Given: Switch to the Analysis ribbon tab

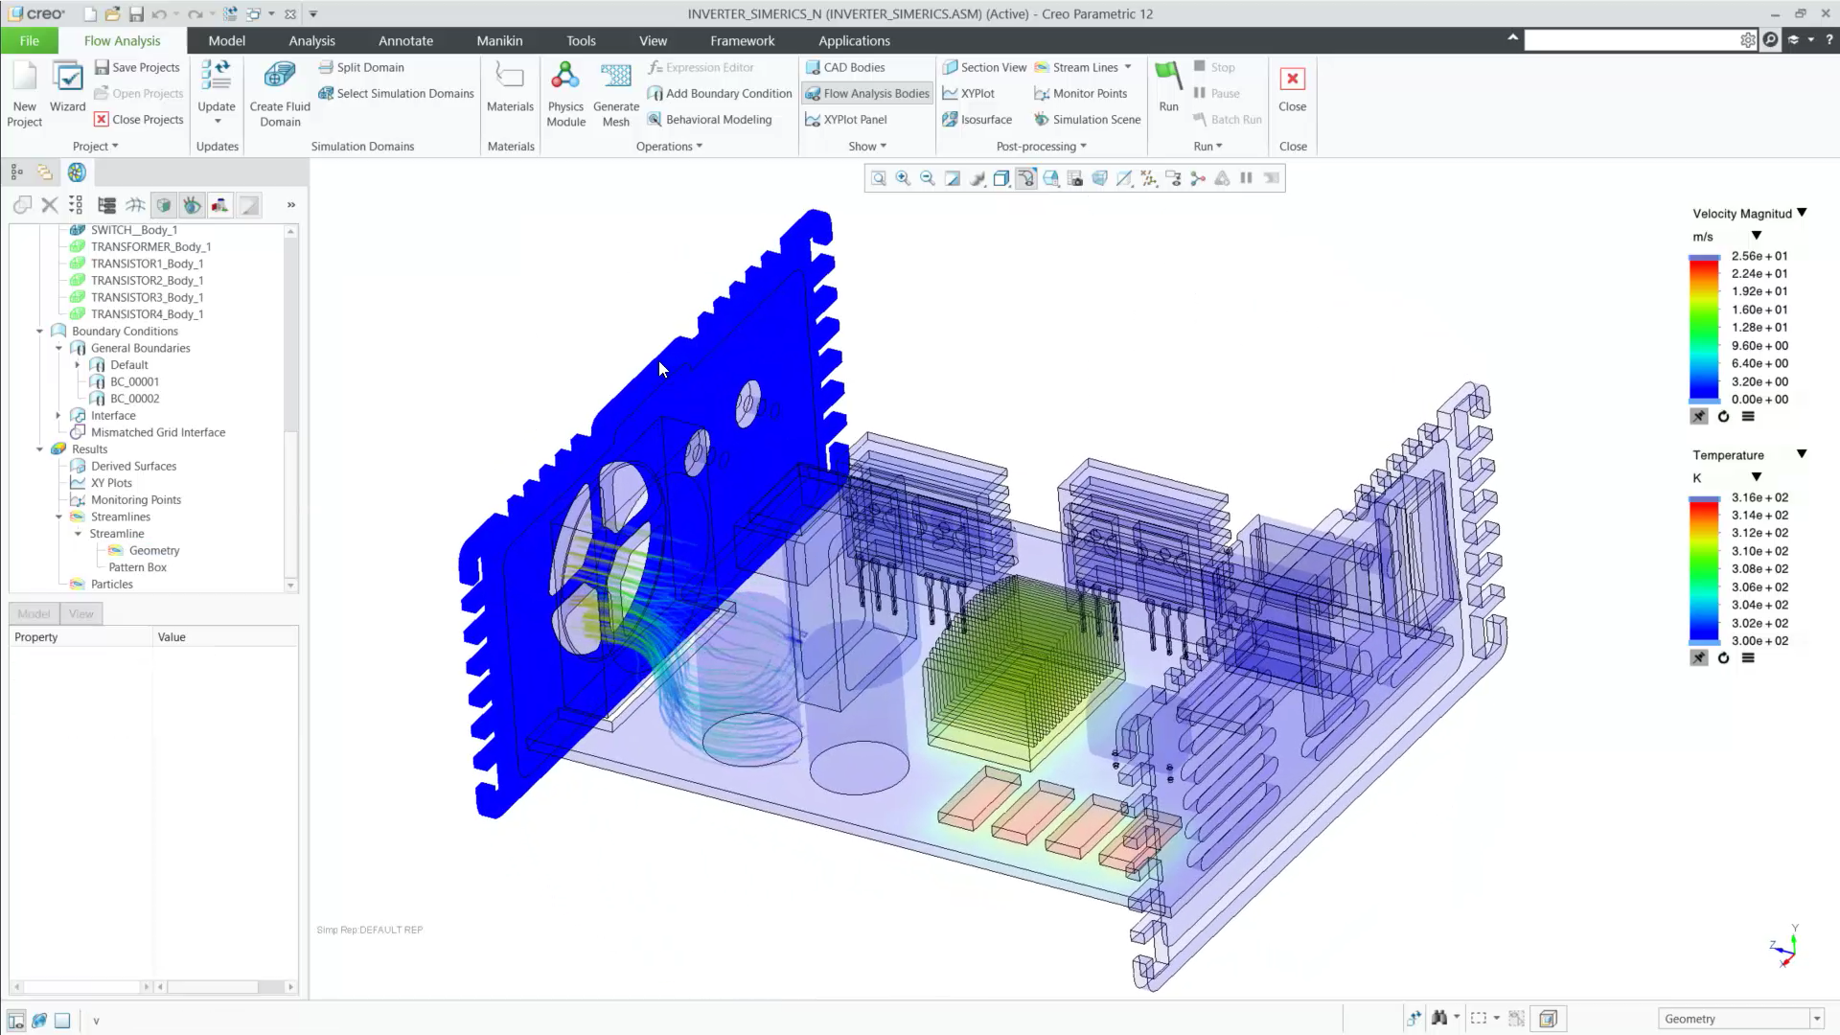Looking at the screenshot, I should (311, 40).
